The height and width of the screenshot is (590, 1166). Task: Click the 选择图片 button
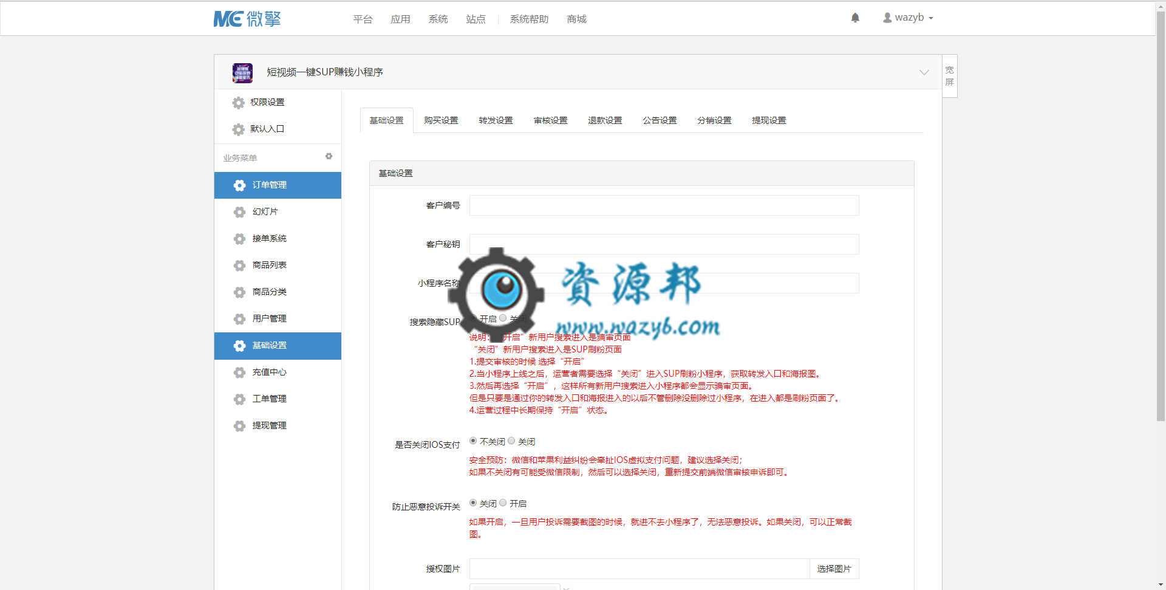pyautogui.click(x=834, y=569)
